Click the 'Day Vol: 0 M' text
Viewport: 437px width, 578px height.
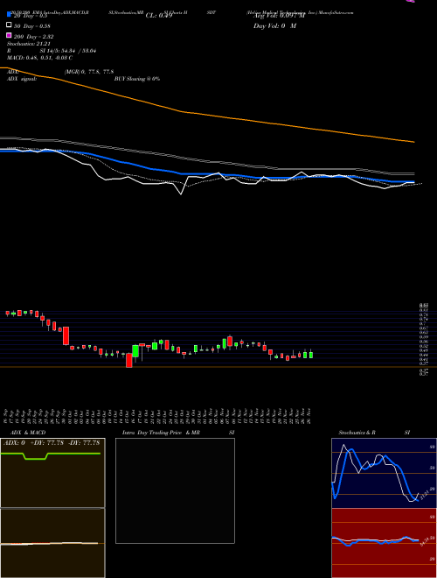coord(274,26)
